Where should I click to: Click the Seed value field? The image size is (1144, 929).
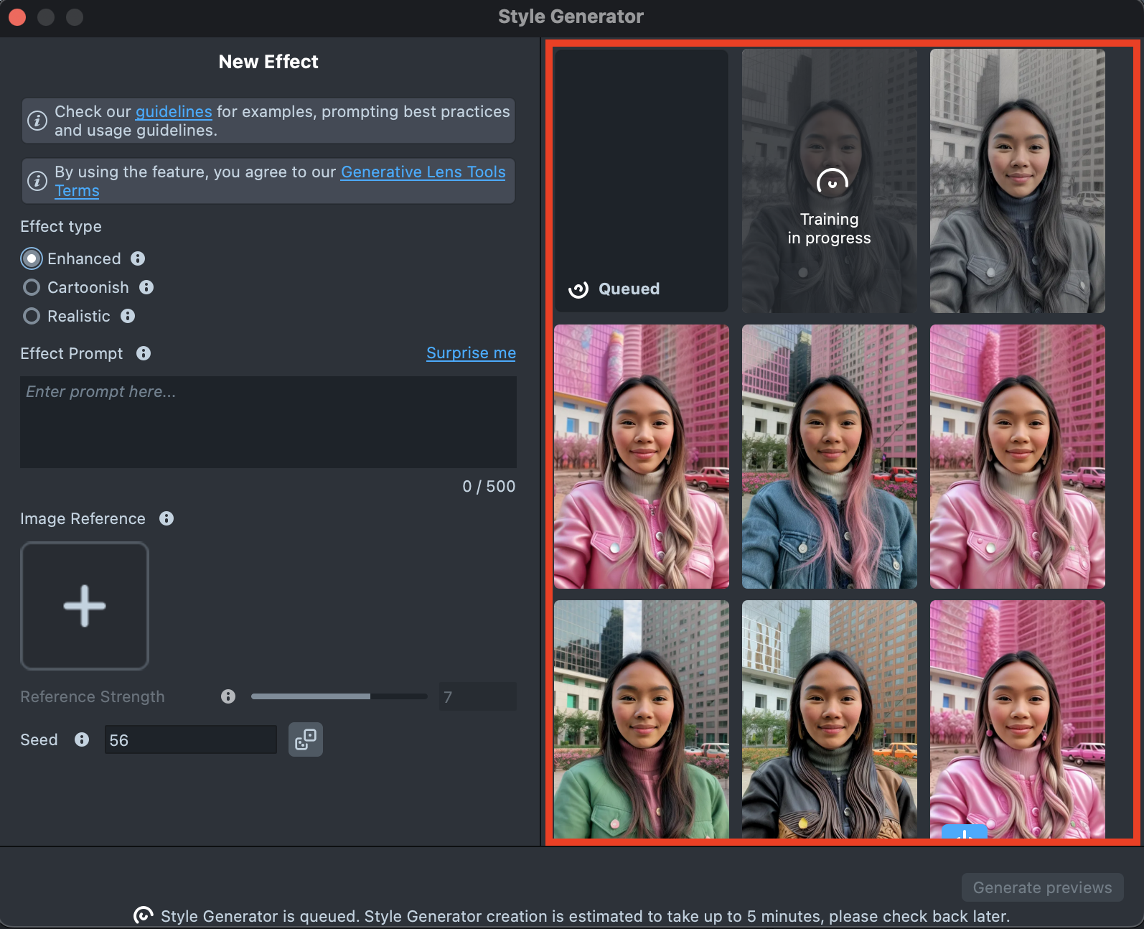pyautogui.click(x=190, y=739)
